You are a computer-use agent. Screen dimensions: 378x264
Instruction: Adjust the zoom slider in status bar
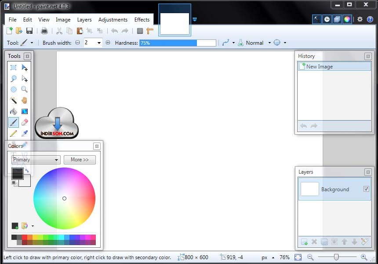click(336, 257)
